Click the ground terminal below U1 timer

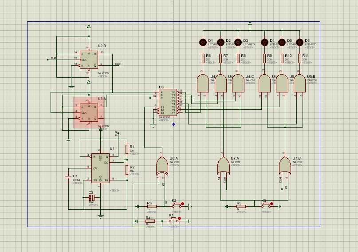100,216
